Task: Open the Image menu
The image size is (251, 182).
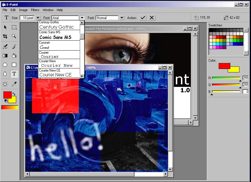Action: pyautogui.click(x=23, y=10)
